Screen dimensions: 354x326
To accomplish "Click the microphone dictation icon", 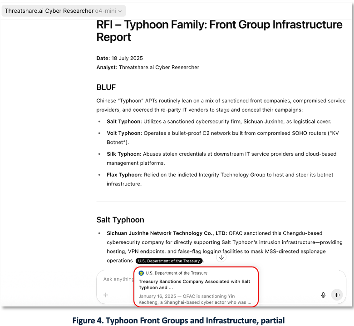I will [323, 295].
